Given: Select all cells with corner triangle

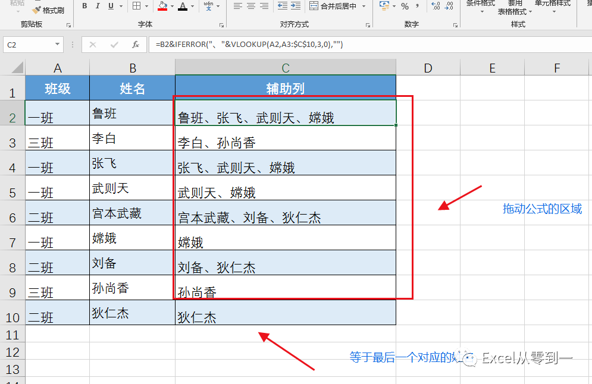Looking at the screenshot, I should coord(17,68).
